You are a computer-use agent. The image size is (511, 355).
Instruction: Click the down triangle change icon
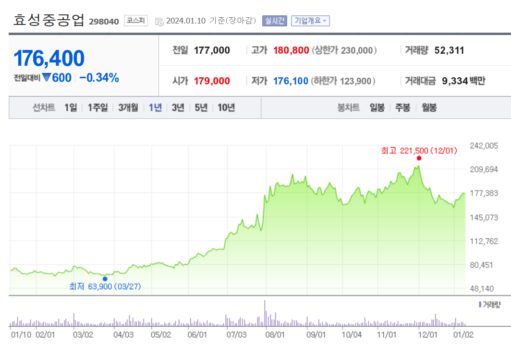[47, 77]
